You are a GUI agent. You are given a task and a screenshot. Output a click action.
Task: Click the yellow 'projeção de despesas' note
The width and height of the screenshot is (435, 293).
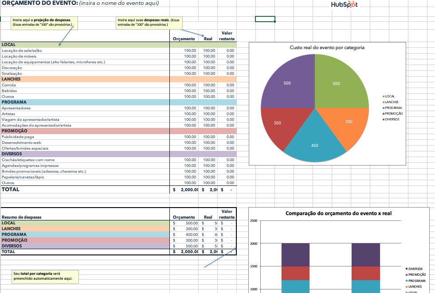44,23
